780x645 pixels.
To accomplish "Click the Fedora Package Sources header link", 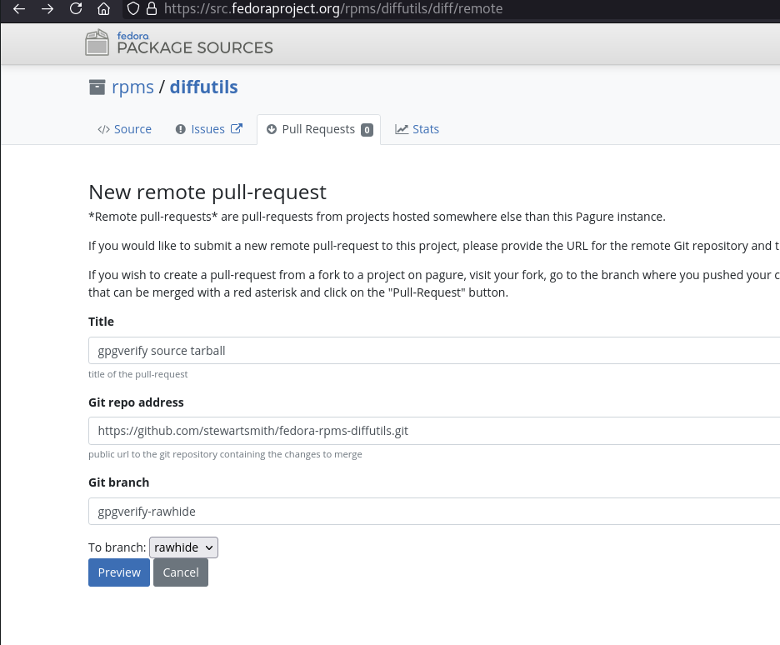I will tap(179, 42).
